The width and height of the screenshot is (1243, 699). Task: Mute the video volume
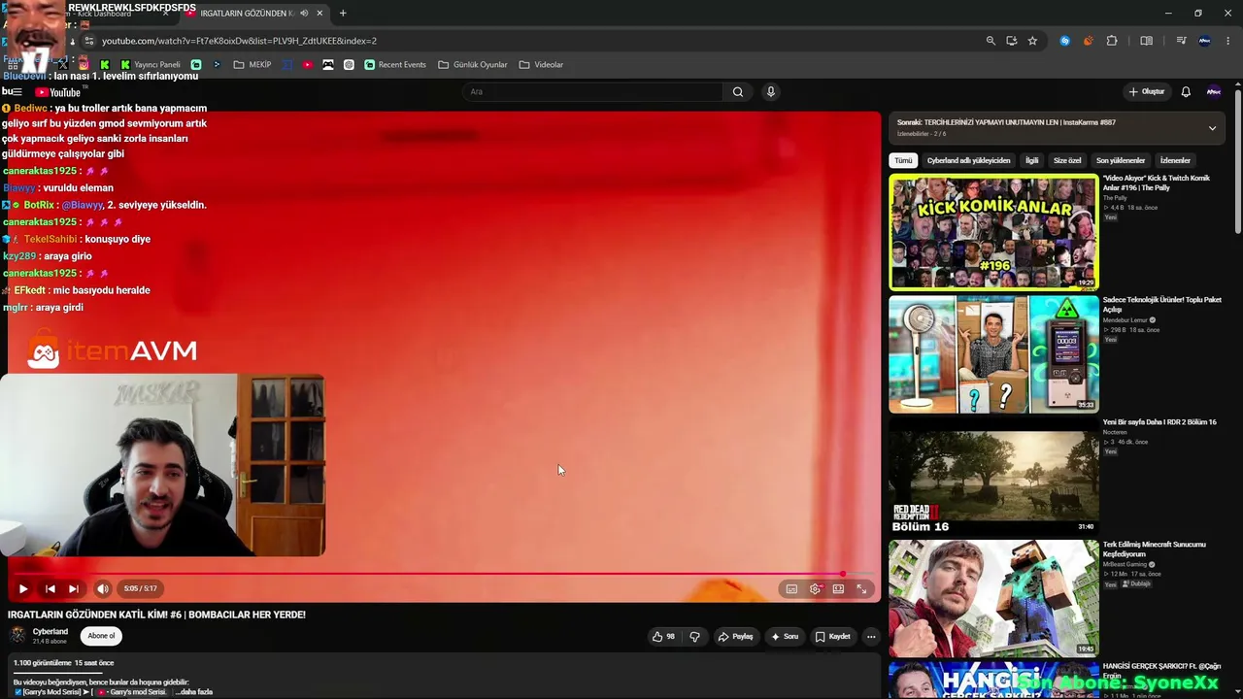coord(102,588)
